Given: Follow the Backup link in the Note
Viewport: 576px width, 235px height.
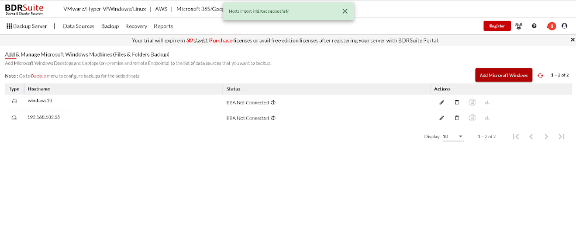Looking at the screenshot, I should tap(39, 76).
